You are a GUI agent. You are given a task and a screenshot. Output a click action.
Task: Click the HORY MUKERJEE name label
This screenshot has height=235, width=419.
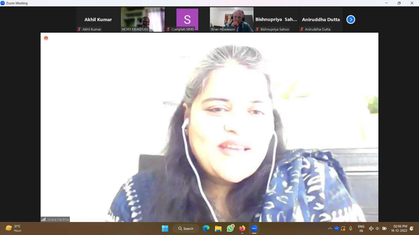[x=135, y=29]
